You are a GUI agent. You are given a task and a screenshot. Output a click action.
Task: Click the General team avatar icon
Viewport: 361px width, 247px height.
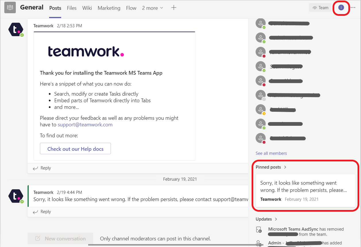coord(10,8)
